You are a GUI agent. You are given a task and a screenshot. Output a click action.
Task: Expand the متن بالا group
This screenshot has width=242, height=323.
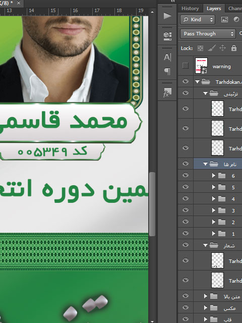(205, 296)
